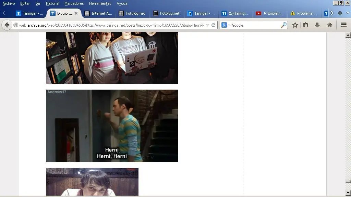Switch to the YouTube Emblem... tab
This screenshot has height=197, width=351.
269,13
